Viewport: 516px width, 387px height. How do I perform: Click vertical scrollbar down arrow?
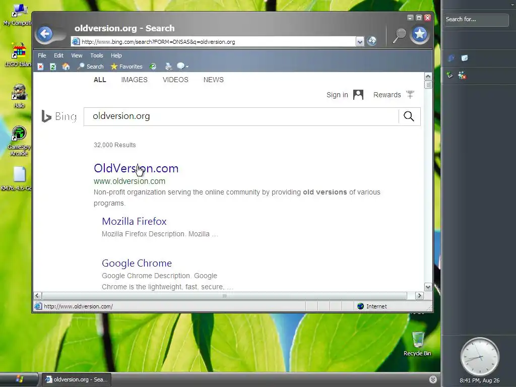tap(428, 287)
